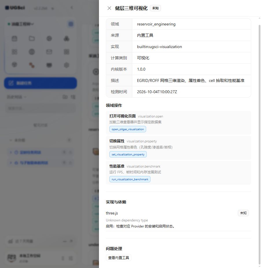Select the reservoir_engineering domain value
Image resolution: width=261 pixels, height=268 pixels.
[156, 24]
